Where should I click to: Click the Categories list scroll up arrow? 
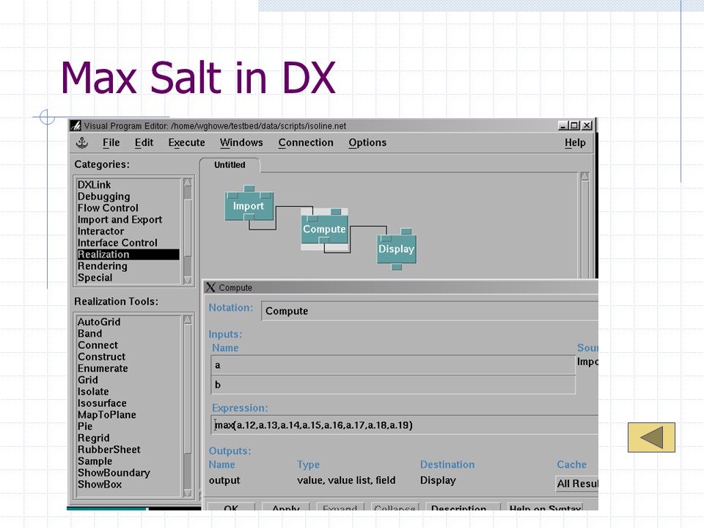pos(188,183)
